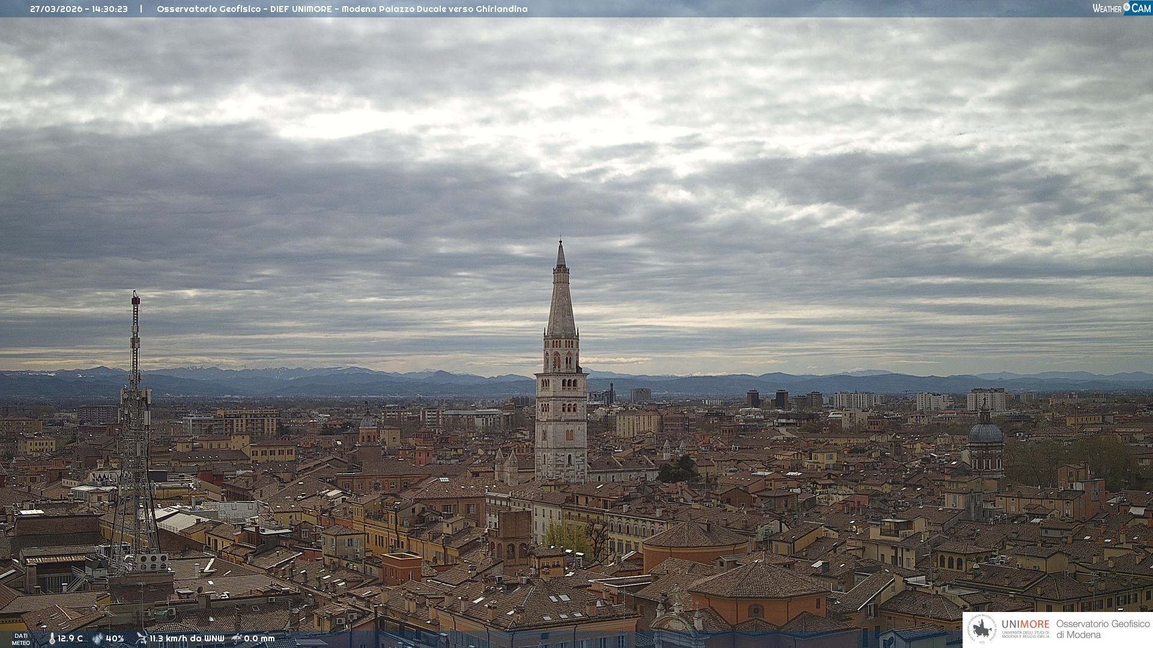Click the DATI METEO label
This screenshot has height=648, width=1153.
tap(21, 639)
